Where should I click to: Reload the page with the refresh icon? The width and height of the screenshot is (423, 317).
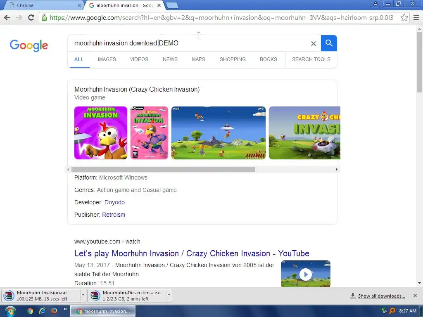pos(31,17)
